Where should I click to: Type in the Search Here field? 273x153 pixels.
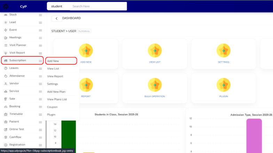[97, 6]
